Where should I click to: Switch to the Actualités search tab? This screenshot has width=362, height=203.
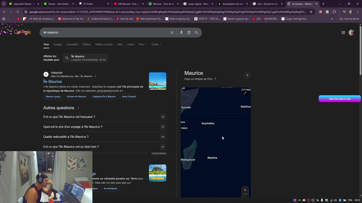point(72,44)
